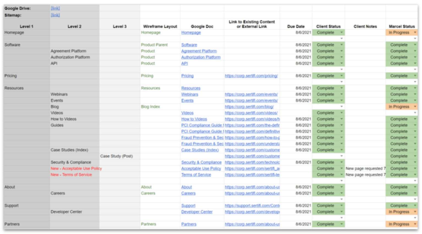
Task: Select the red New - Acceptable Use Policy cell
Action: [x=76, y=169]
